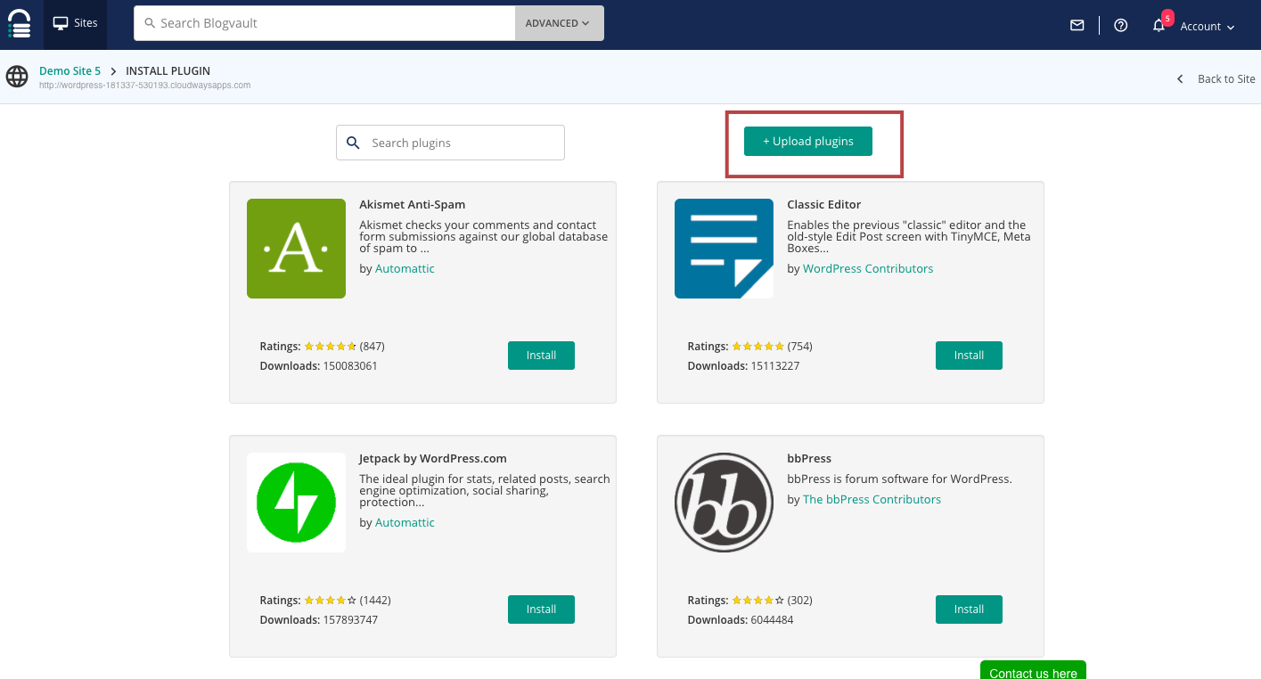Click the Jetpack plugin description text
This screenshot has height=679, width=1261.
click(x=485, y=491)
